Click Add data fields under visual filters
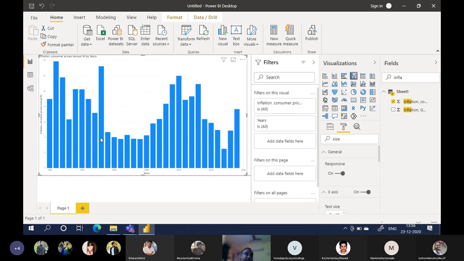 (285, 141)
